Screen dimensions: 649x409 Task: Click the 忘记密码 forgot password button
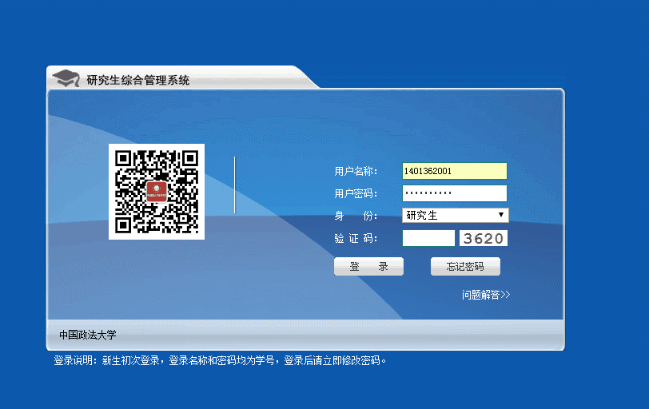click(x=465, y=266)
